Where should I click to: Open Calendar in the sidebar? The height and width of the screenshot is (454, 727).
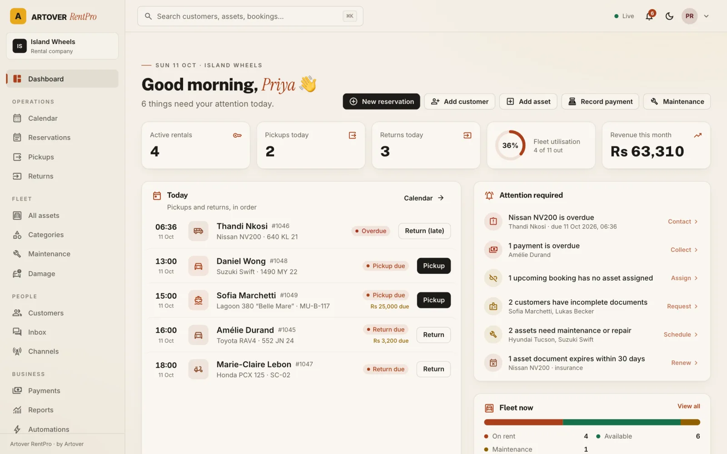tap(62, 118)
